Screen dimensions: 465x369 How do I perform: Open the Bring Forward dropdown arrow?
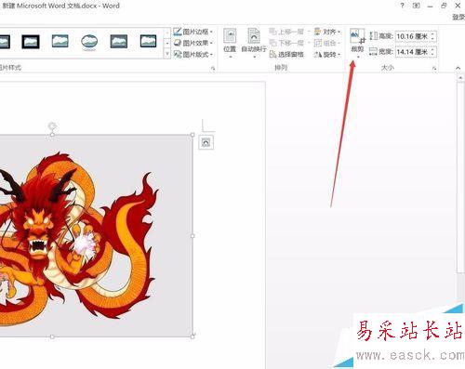(309, 32)
